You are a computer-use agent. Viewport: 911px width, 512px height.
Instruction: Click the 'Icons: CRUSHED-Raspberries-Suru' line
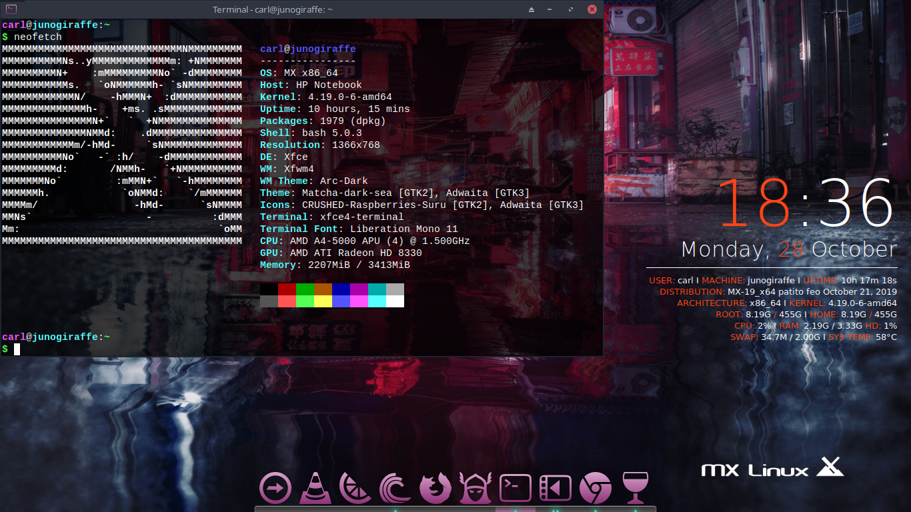point(422,205)
